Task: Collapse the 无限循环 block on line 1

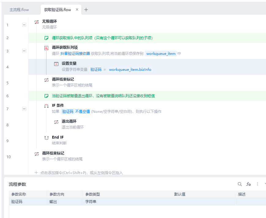Action: click(x=24, y=25)
